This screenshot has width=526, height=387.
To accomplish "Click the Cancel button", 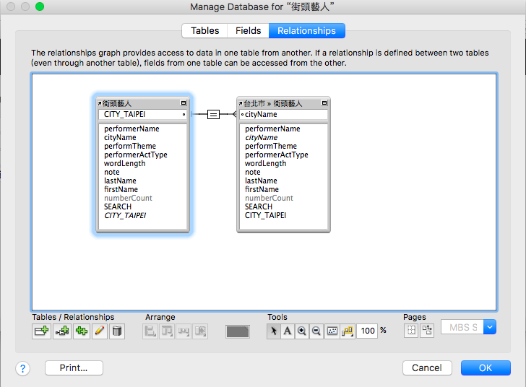I will [x=427, y=368].
